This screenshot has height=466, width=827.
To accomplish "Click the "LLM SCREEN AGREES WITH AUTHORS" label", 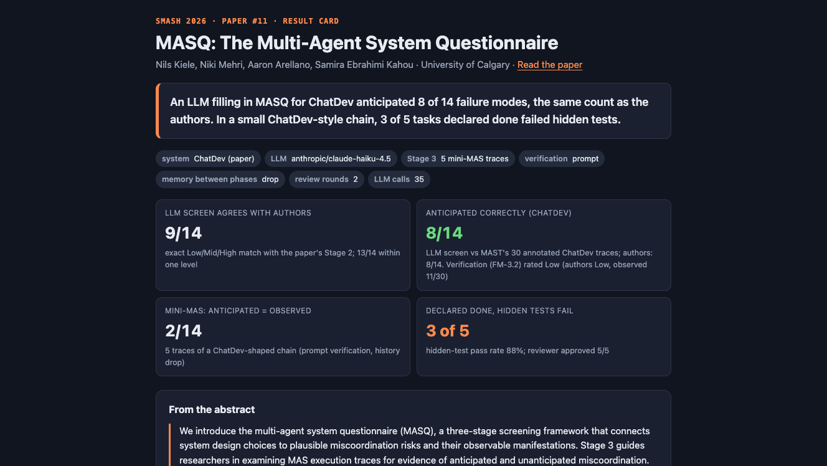I will point(238,213).
